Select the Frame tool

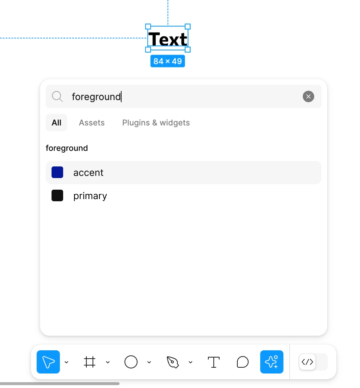(89, 362)
